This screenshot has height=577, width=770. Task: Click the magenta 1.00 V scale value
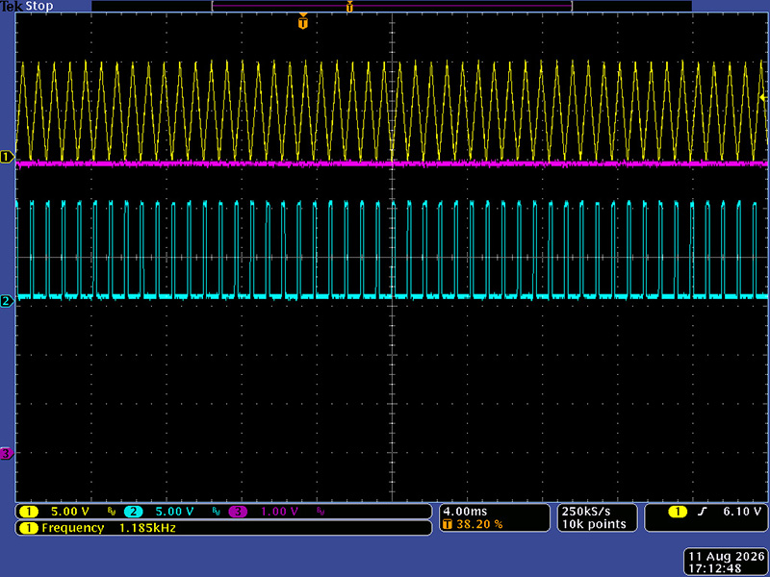point(279,512)
